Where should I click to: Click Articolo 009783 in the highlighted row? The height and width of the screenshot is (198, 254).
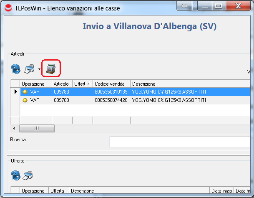(61, 92)
